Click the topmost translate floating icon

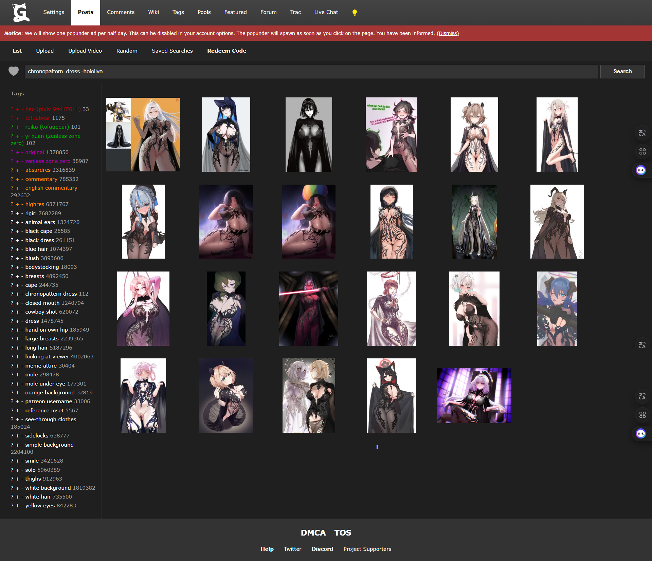[x=642, y=133]
